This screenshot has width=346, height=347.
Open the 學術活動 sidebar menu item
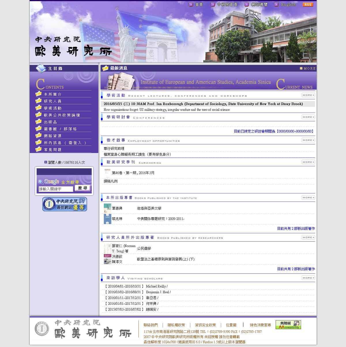[53, 108]
